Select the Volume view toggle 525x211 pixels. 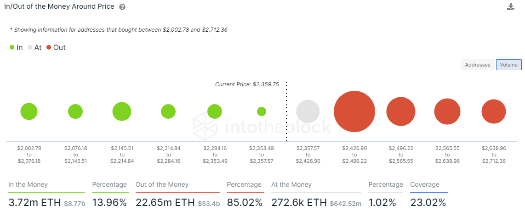[x=508, y=65]
